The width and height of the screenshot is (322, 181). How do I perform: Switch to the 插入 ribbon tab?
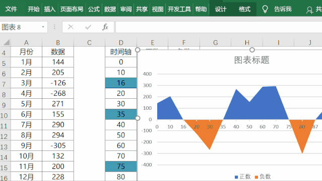[x=50, y=9]
